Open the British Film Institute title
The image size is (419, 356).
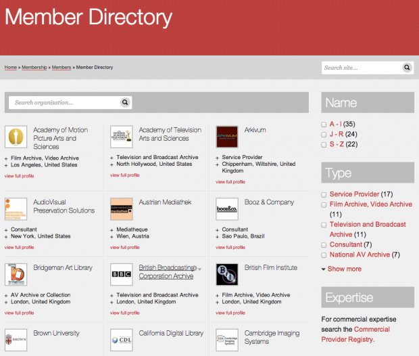[x=271, y=267]
